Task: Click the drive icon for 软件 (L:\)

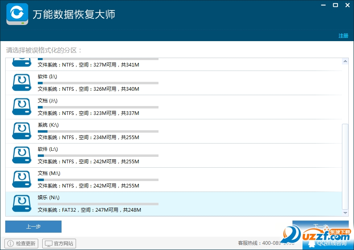Action: tap(22, 155)
